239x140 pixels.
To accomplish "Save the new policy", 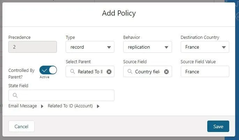I will click(x=218, y=126).
